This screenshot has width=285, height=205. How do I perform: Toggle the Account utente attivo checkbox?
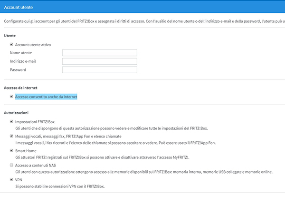point(11,44)
